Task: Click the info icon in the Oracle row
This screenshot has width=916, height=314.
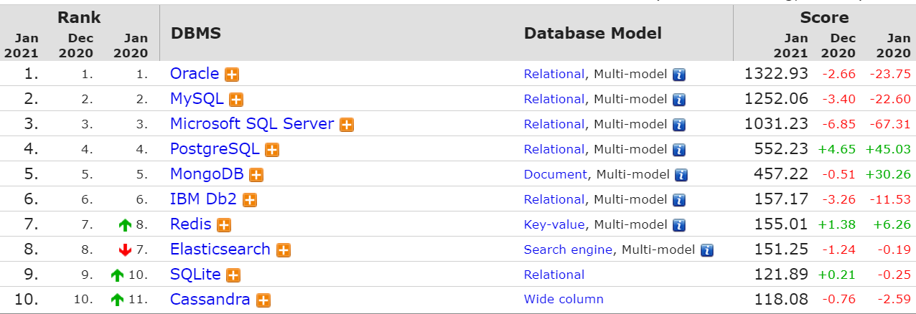Action: coord(679,75)
